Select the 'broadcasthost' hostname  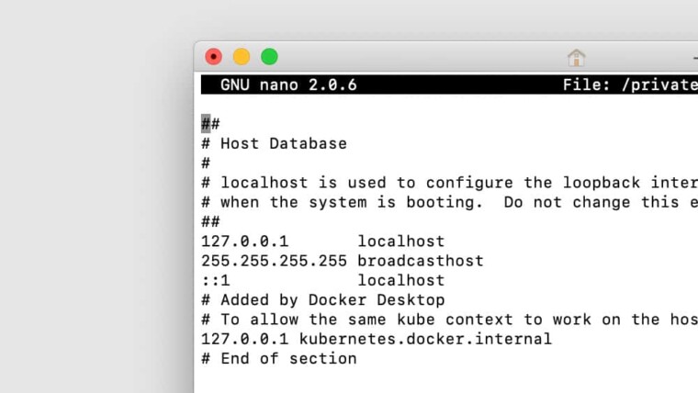click(x=421, y=261)
